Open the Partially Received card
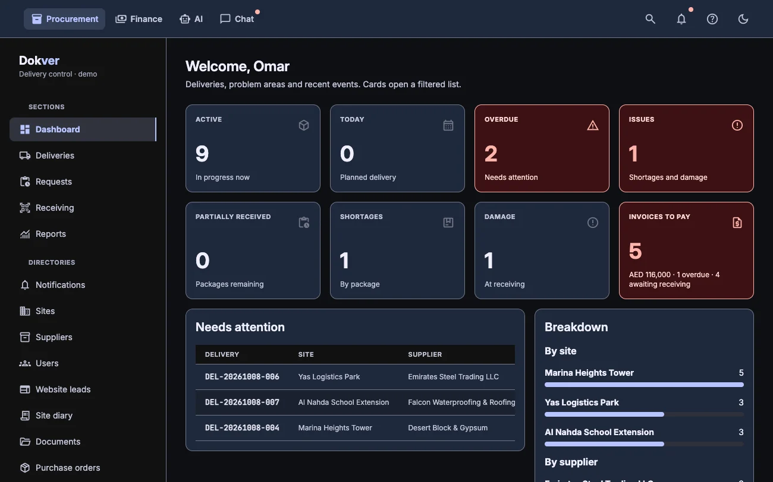 tap(253, 250)
